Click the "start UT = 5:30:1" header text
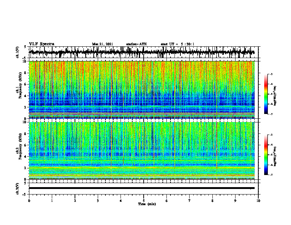The image size is (291, 225). coord(177,44)
